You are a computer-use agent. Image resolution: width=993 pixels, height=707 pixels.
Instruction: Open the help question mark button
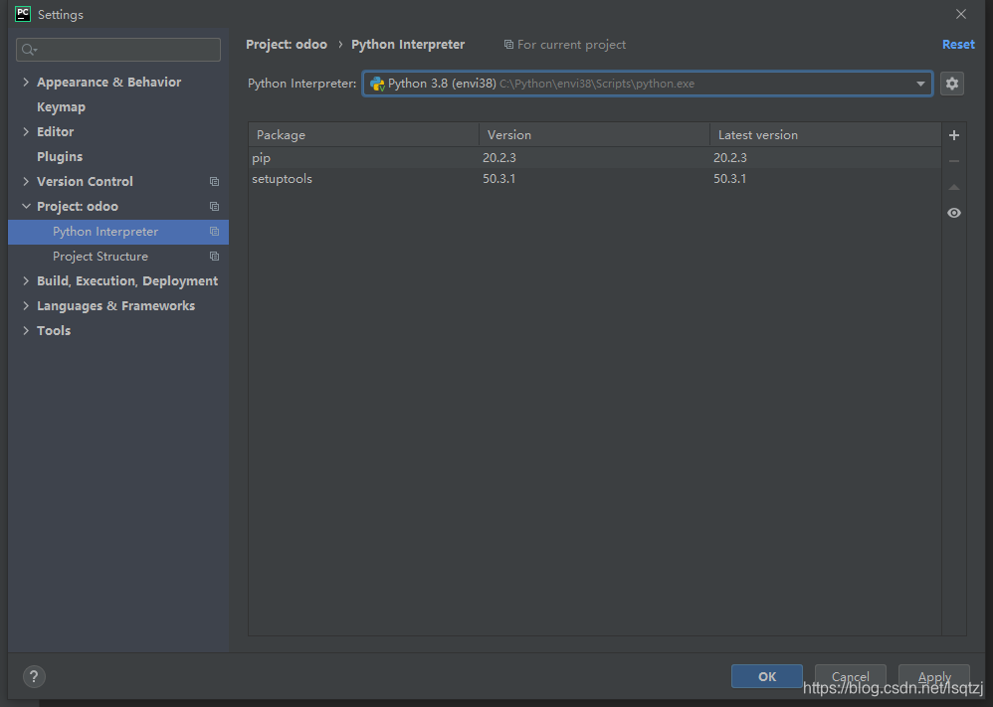click(34, 676)
